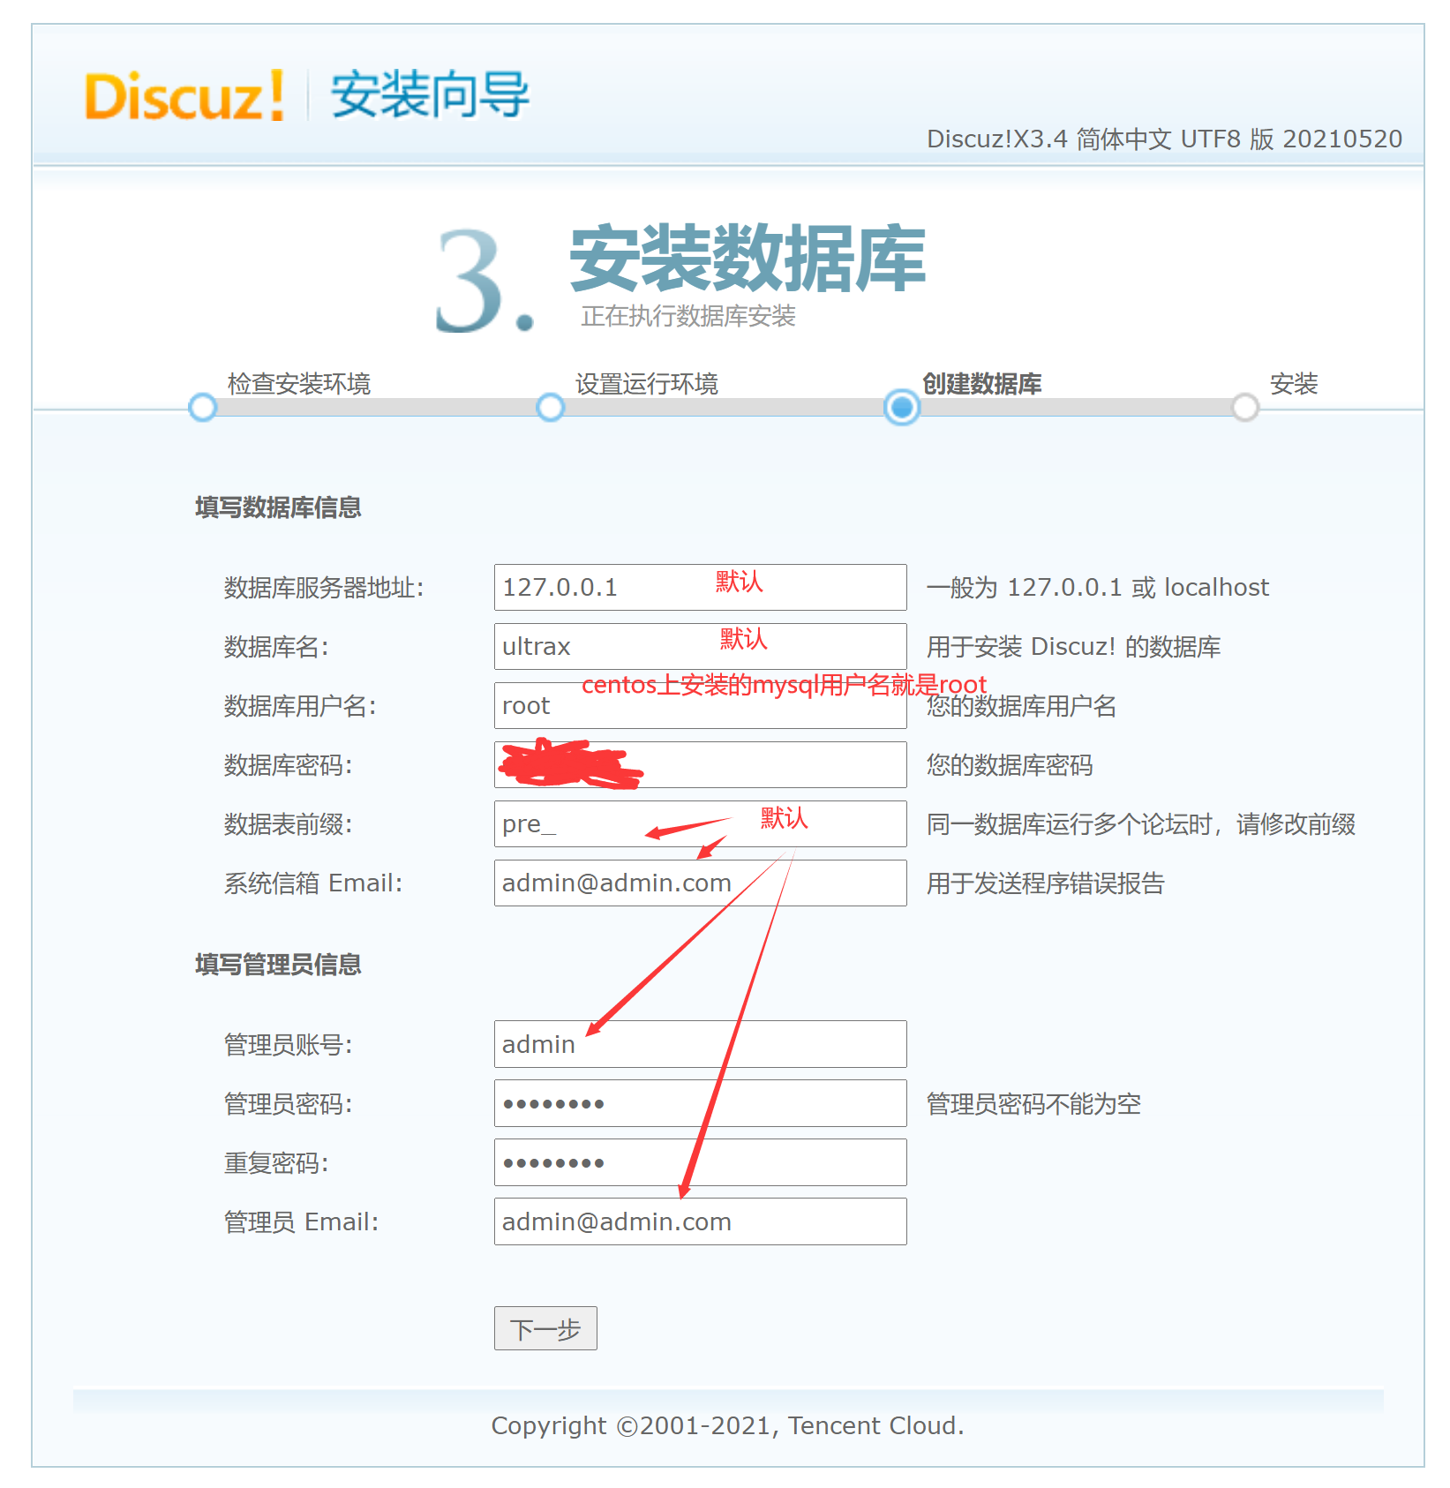Click the hint '一般为 127.0.0.1 或 localhost'
This screenshot has width=1450, height=1488.
[1098, 588]
